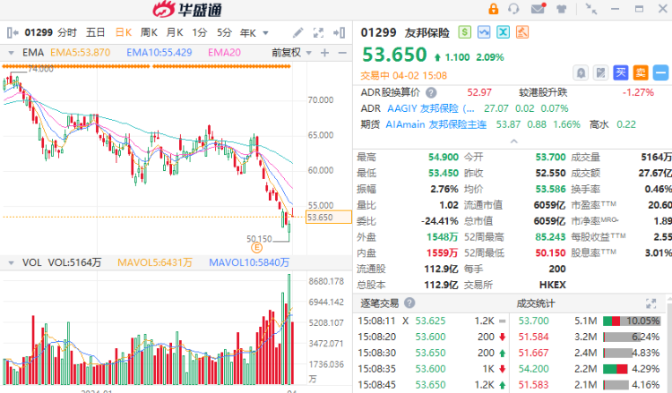The height and width of the screenshot is (393, 672).
Task: Select the pencil drawing tool
Action: [297, 32]
